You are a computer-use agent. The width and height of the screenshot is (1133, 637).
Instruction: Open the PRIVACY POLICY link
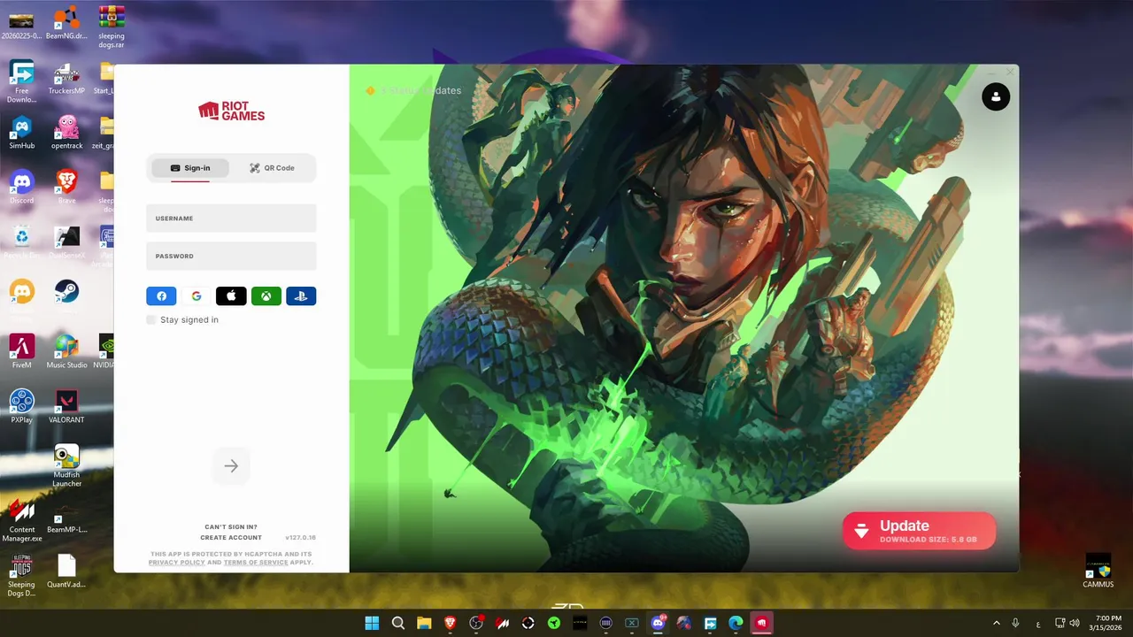point(176,562)
